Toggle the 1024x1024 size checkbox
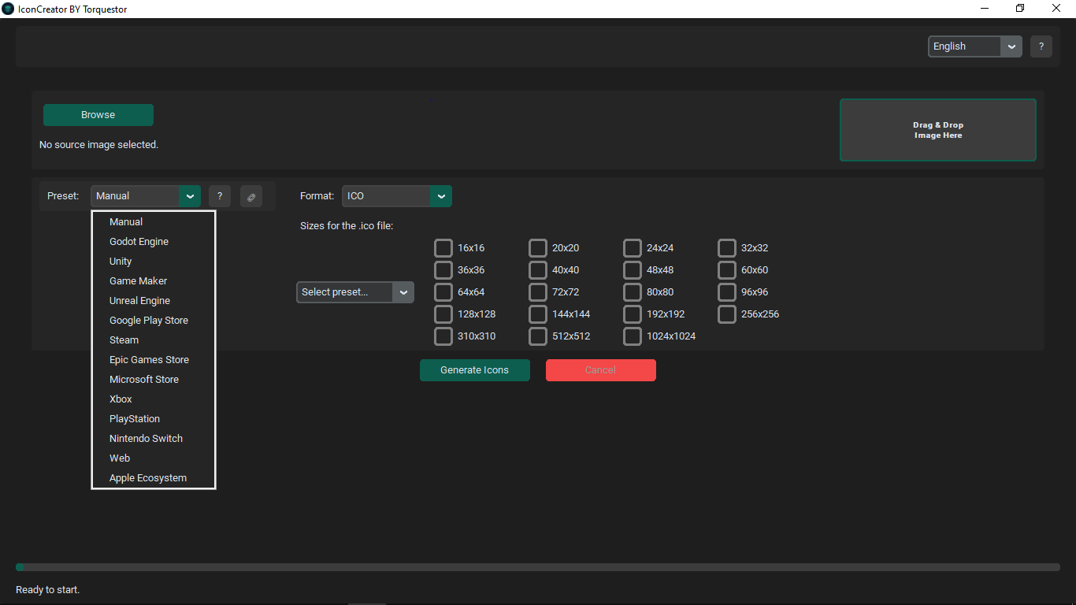Screen dimensions: 1076x605 pyautogui.click(x=633, y=336)
